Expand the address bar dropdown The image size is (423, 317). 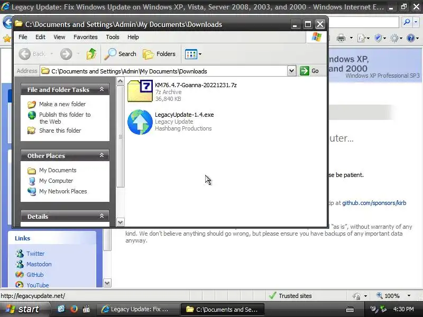[x=291, y=71]
